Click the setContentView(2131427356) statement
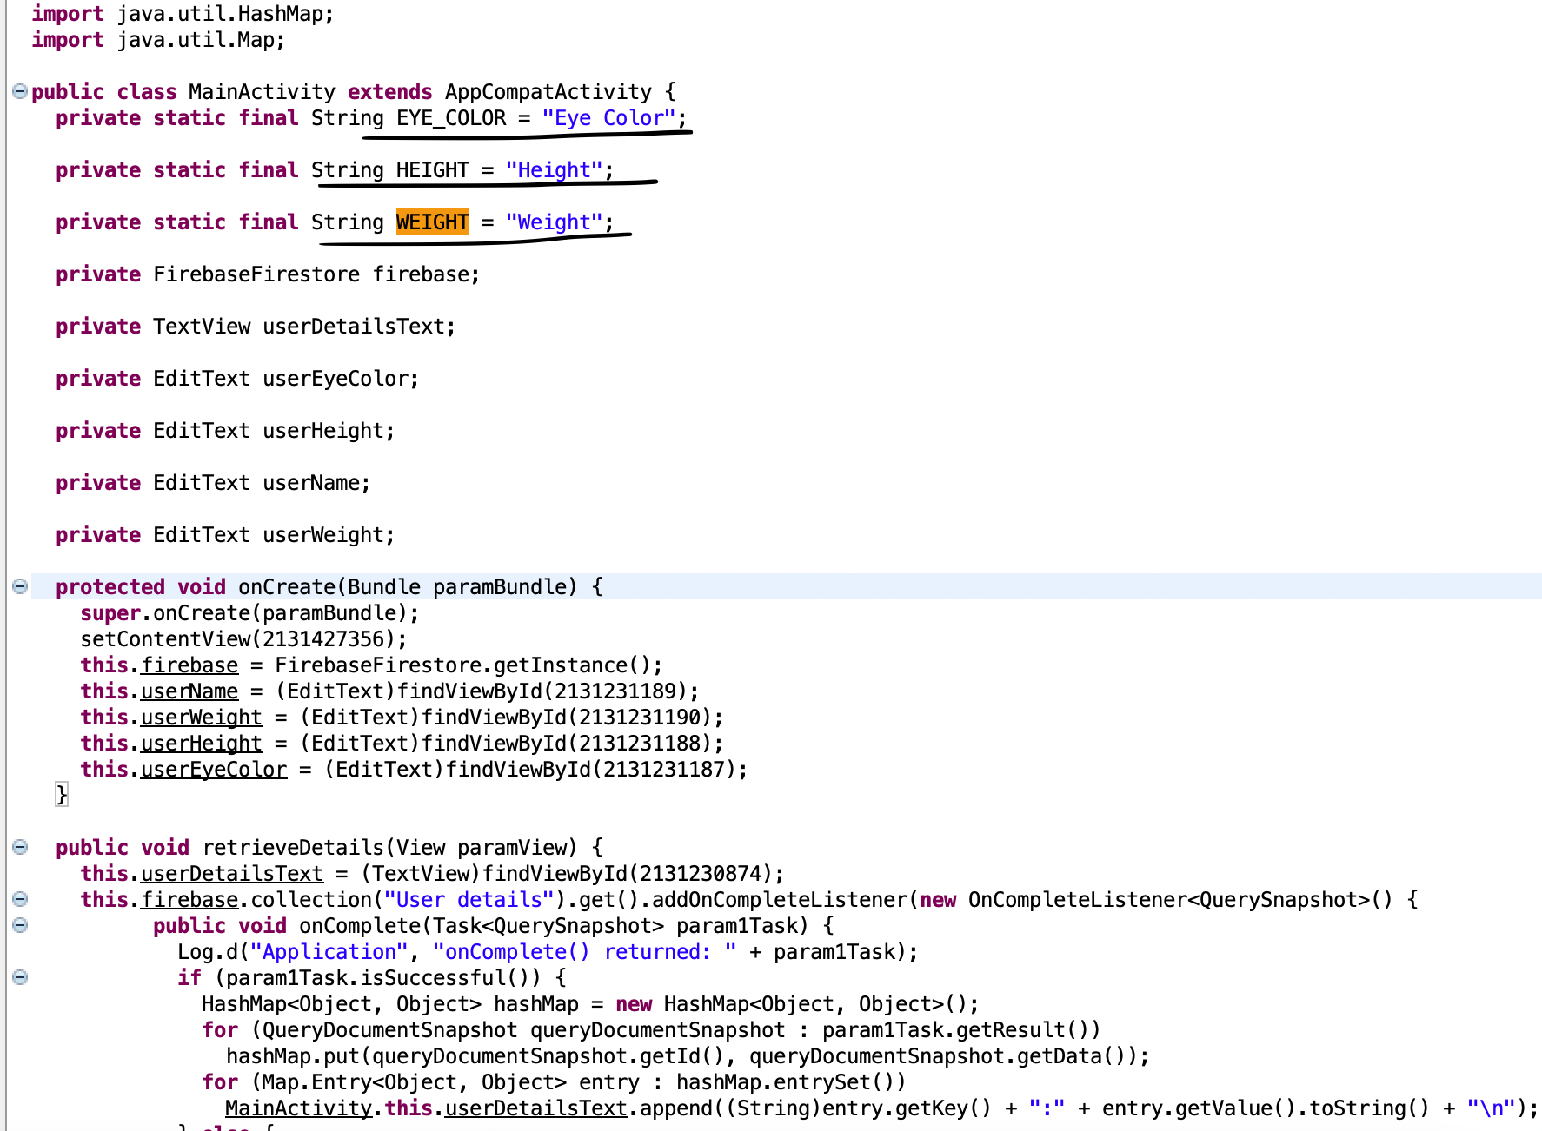This screenshot has width=1542, height=1131. point(243,639)
